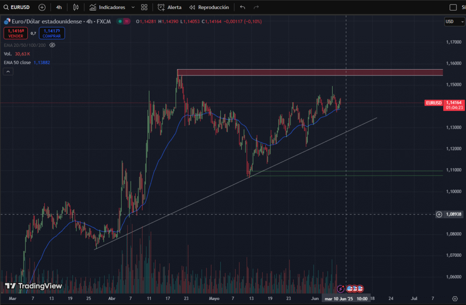Viewport: 466px width, 305px height.
Task: Toggle the market status indicator pill
Action: coord(123,21)
